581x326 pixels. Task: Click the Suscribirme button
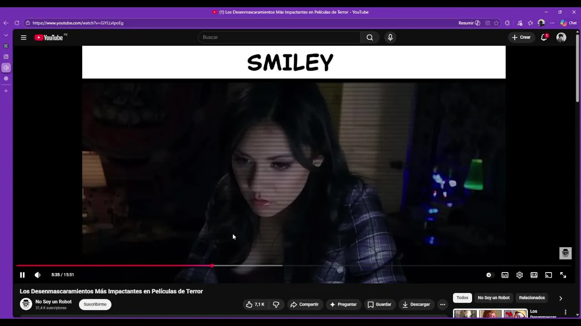(95, 304)
